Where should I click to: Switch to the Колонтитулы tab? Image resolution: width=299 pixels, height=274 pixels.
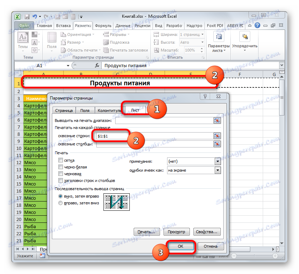pos(110,111)
